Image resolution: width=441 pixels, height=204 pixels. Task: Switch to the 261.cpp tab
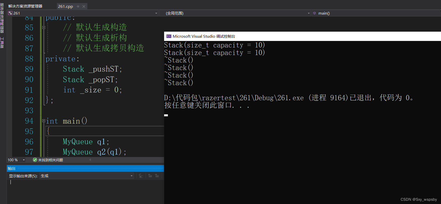pyautogui.click(x=65, y=7)
